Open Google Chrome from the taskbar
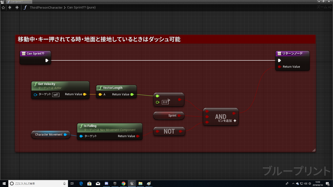Image resolution: width=333 pixels, height=187 pixels. tap(123, 183)
